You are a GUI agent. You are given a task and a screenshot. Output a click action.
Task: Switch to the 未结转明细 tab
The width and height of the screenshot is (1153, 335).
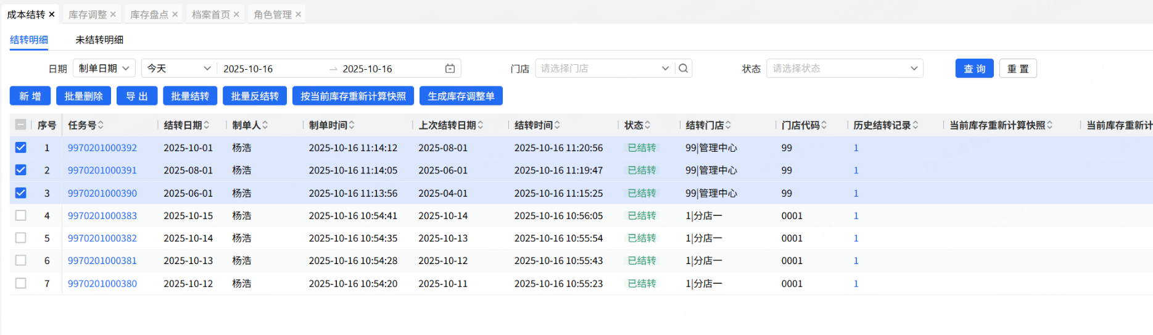click(x=99, y=40)
